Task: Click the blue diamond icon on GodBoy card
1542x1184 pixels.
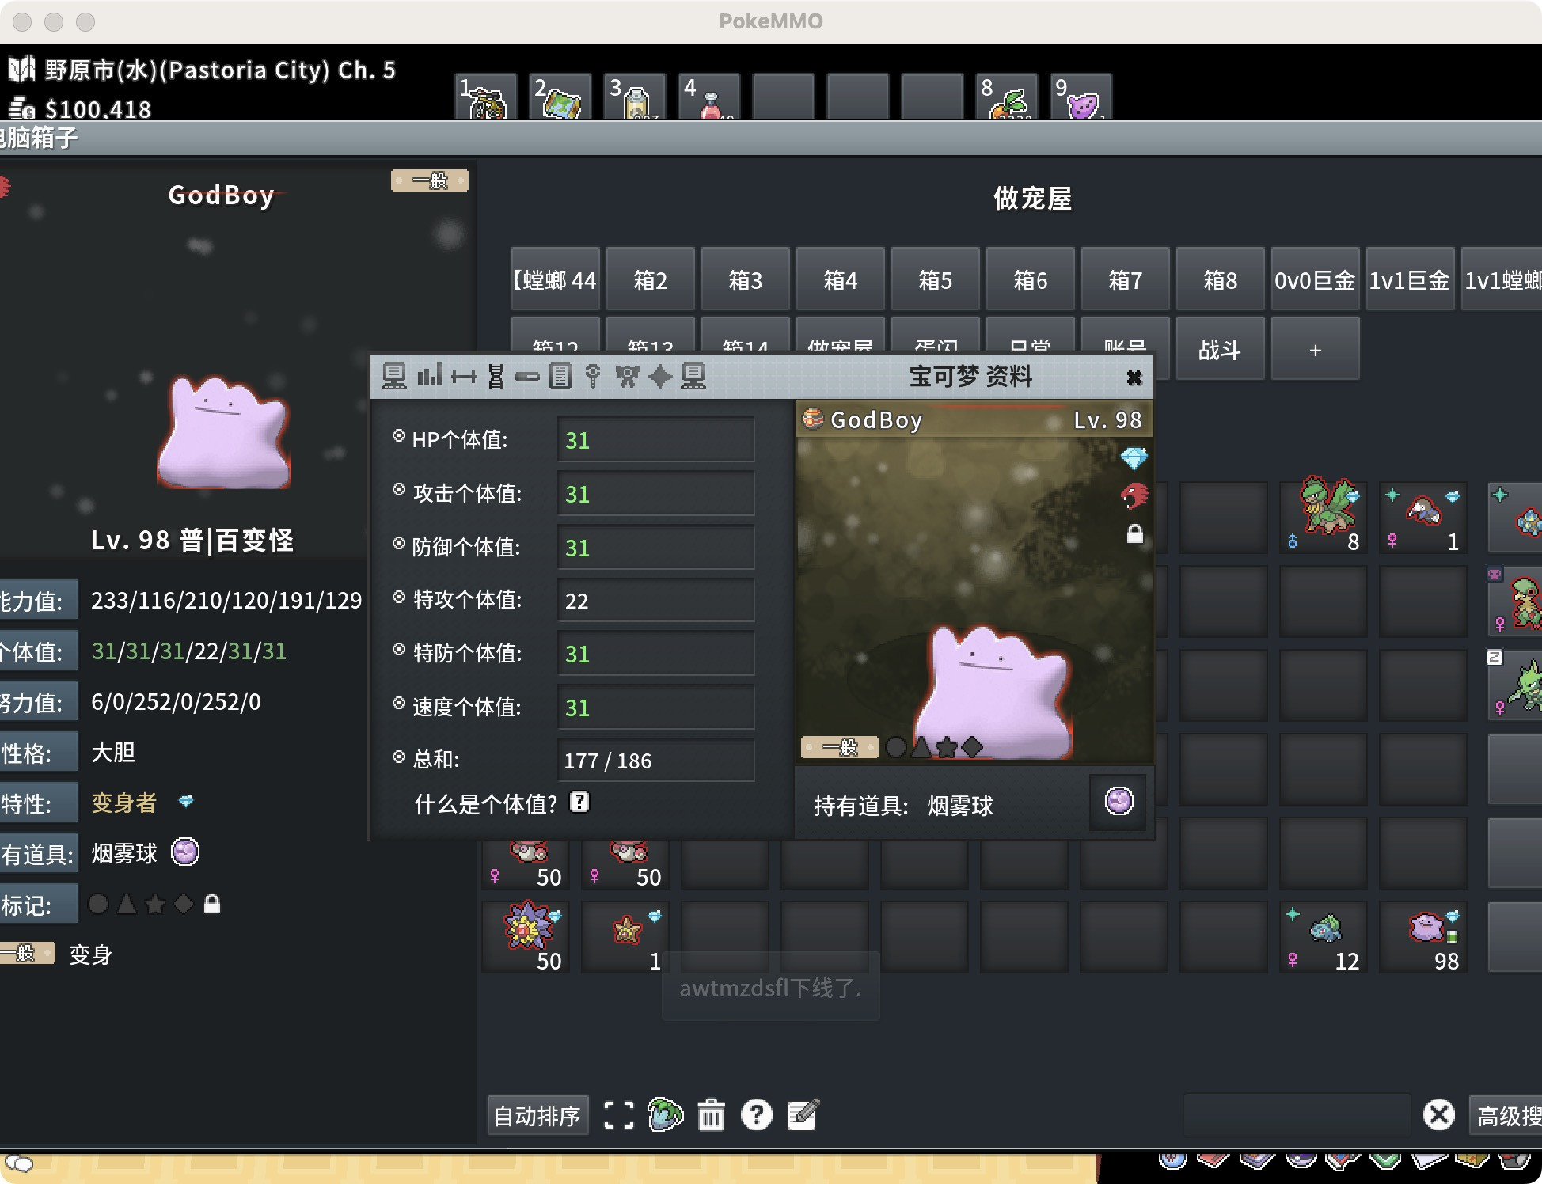Action: coord(1134,458)
